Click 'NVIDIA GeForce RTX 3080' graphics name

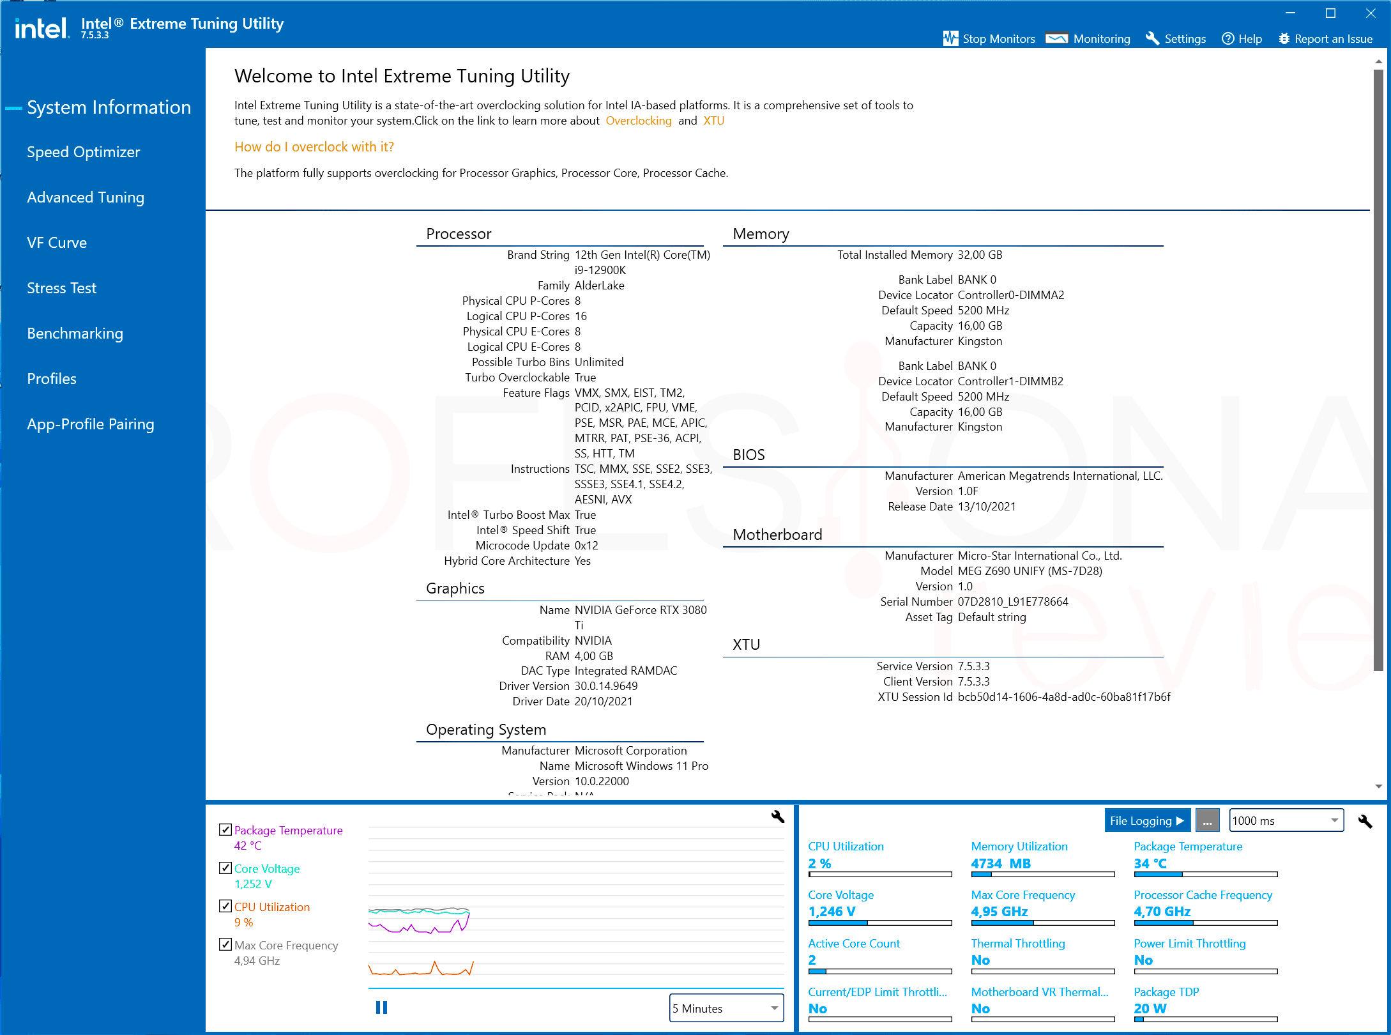(641, 610)
